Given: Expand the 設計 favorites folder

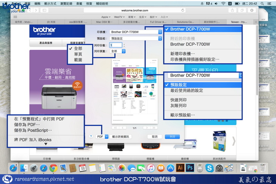Looking at the screenshot, I should click(x=153, y=17).
